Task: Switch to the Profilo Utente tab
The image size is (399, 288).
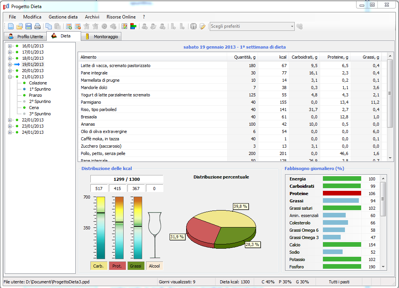Action: tap(25, 36)
